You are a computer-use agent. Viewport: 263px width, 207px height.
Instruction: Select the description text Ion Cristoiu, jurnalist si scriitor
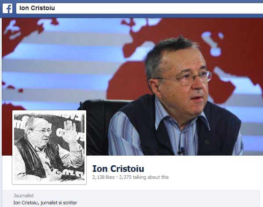click(x=45, y=203)
